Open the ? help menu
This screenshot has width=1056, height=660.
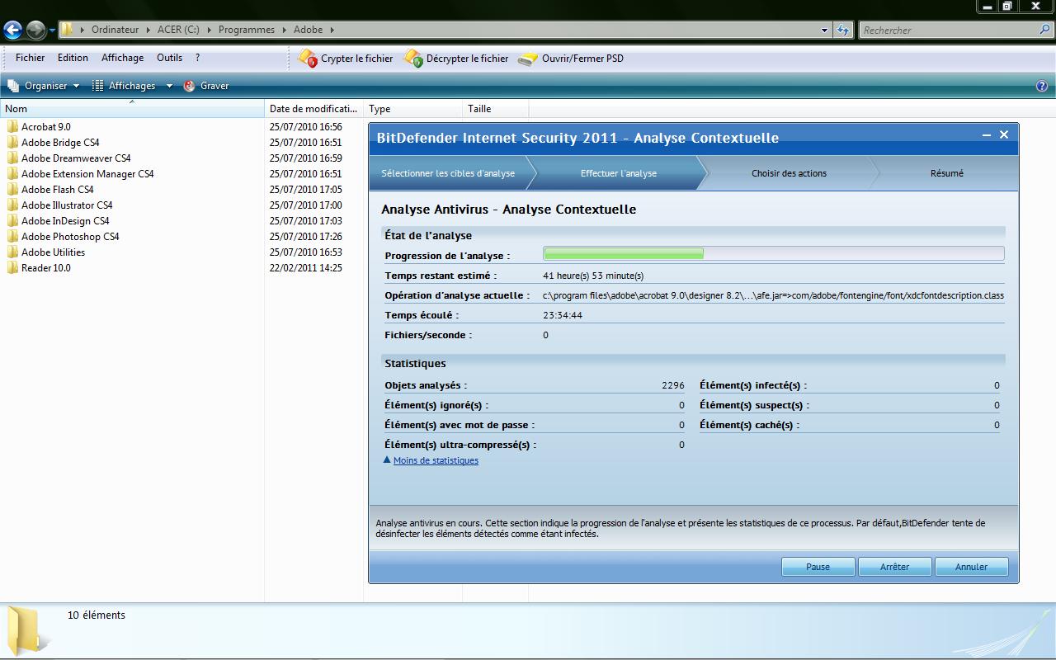pos(197,58)
